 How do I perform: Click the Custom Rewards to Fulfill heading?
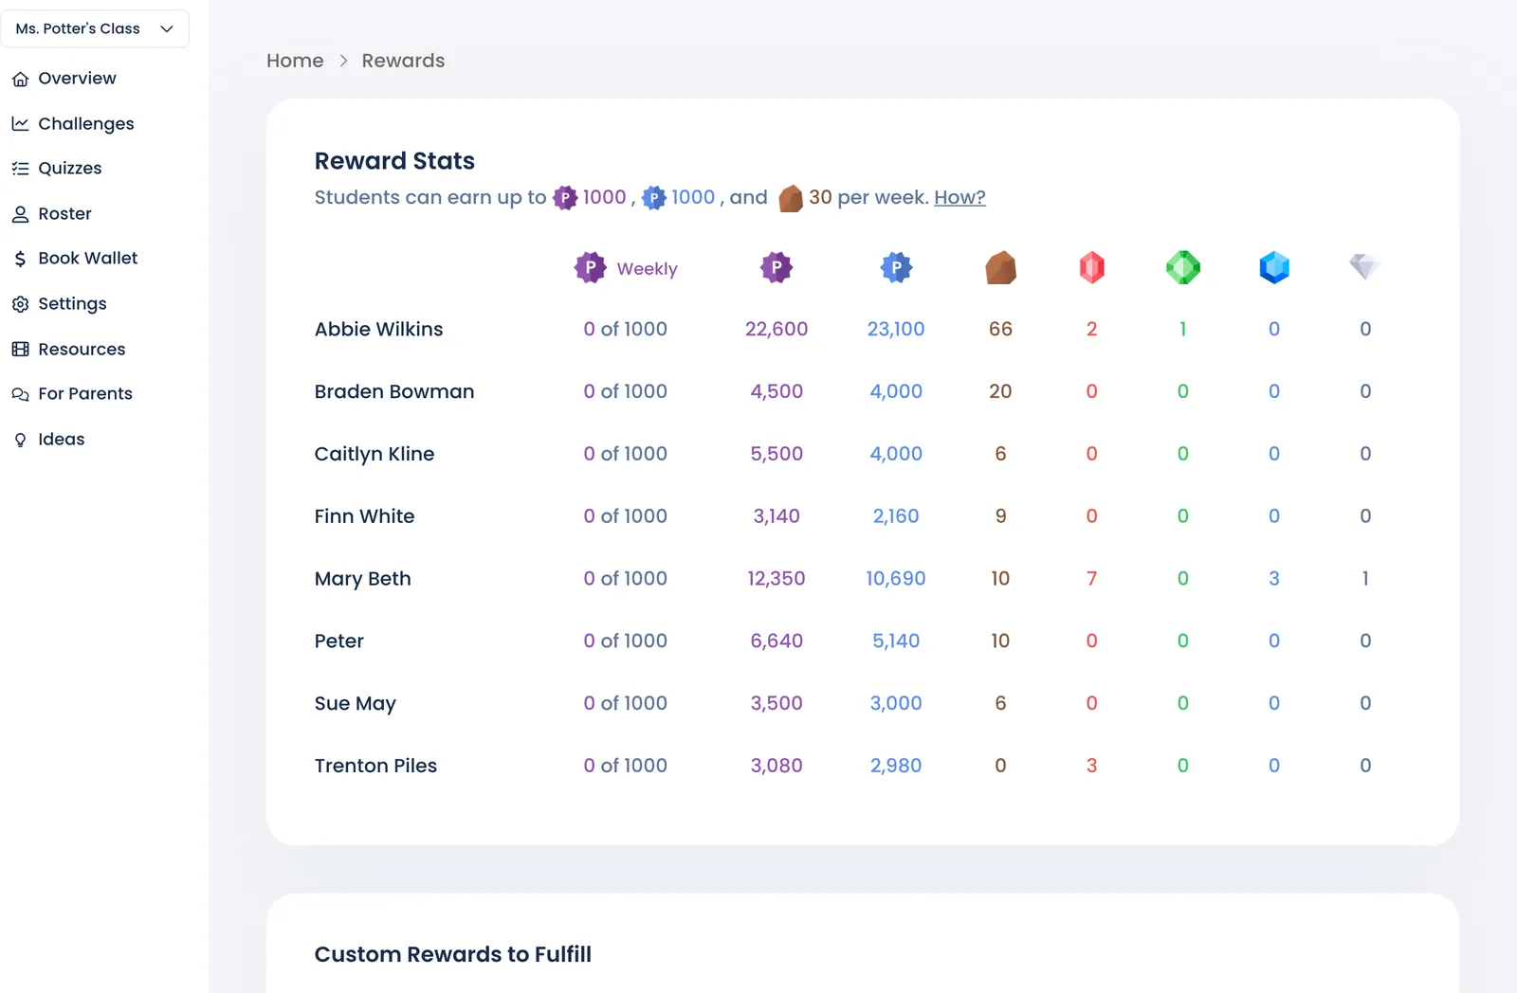[x=452, y=954]
